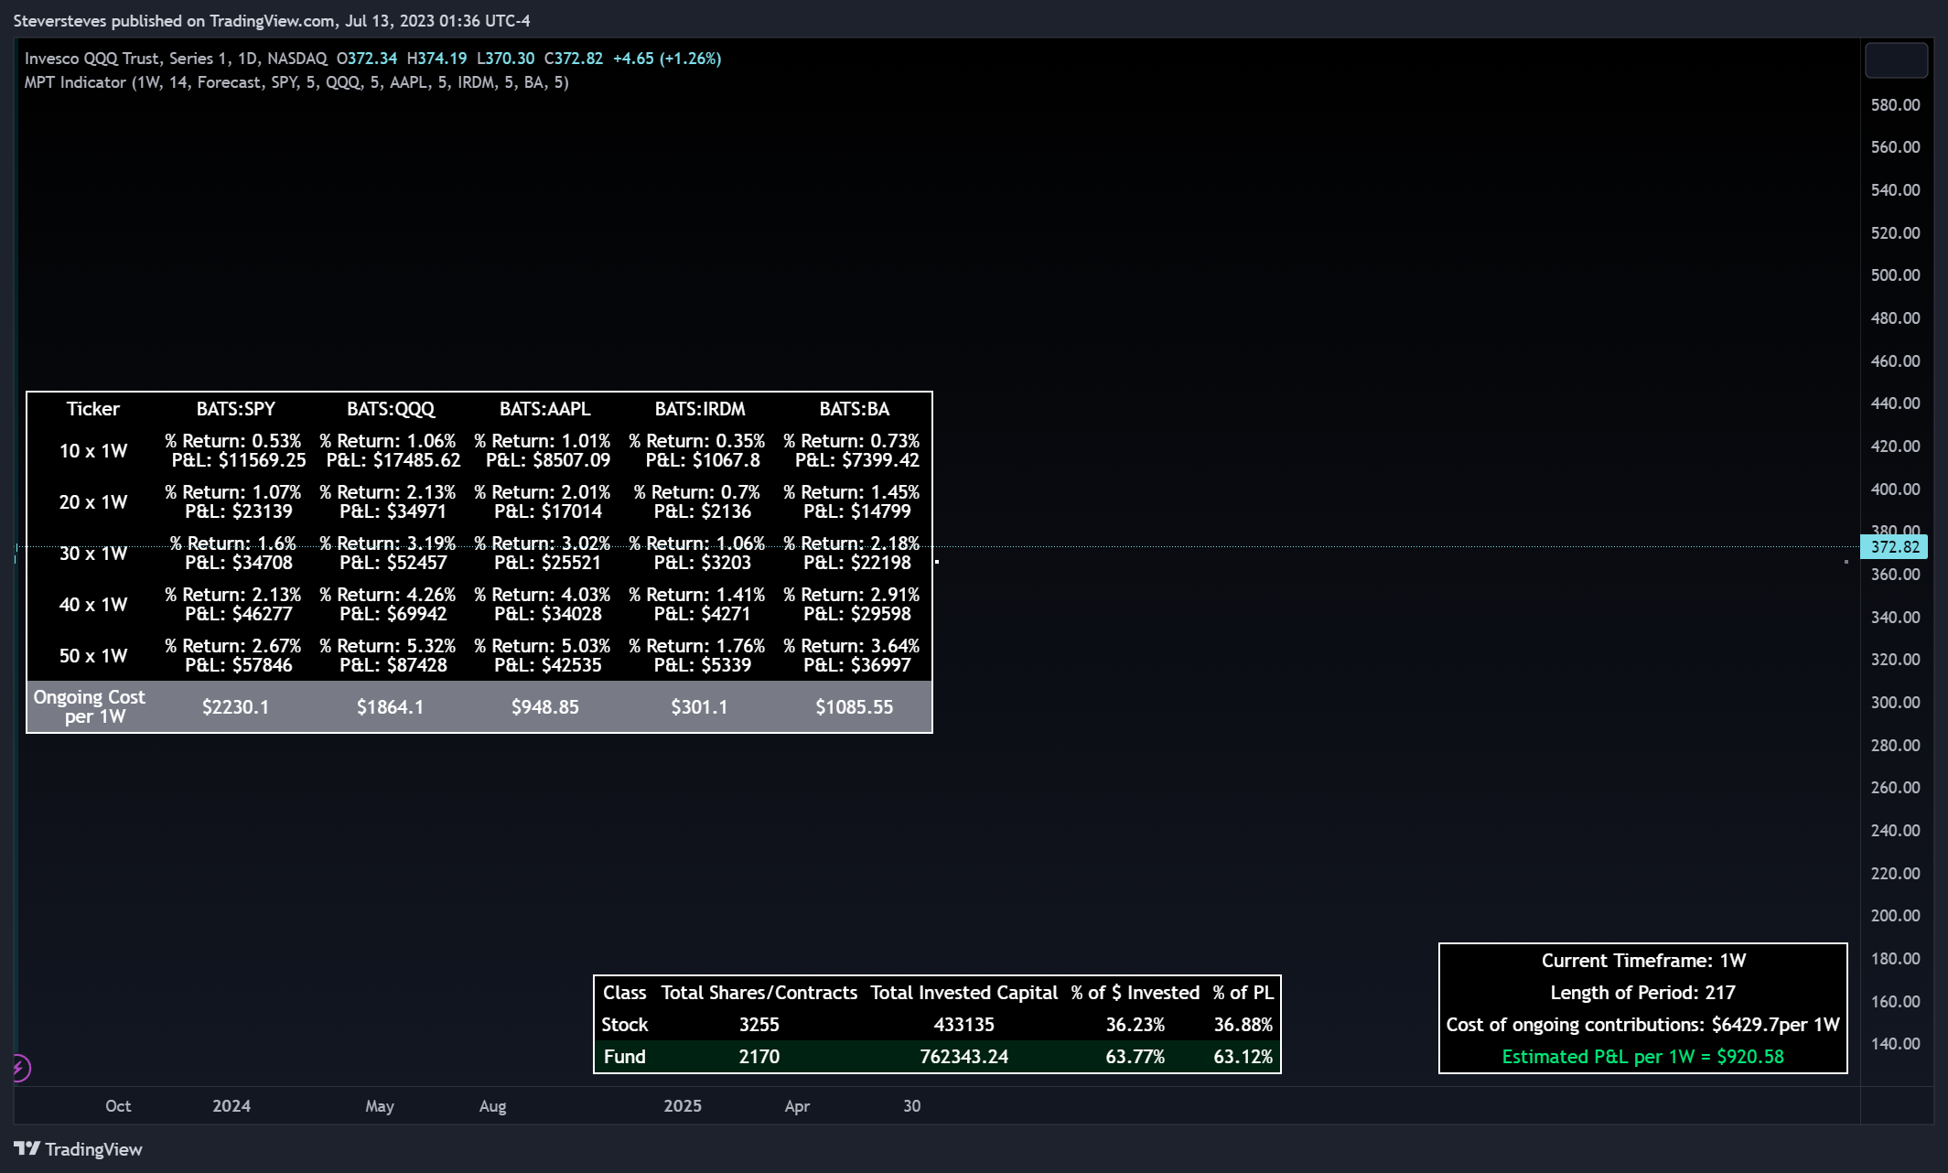The height and width of the screenshot is (1173, 1948).
Task: Click the % of $ Invested header
Action: (1135, 993)
